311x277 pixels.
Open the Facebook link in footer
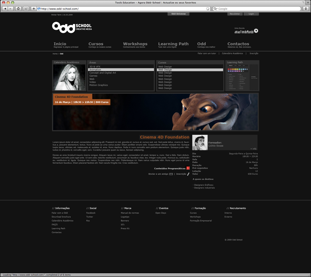coord(91,213)
